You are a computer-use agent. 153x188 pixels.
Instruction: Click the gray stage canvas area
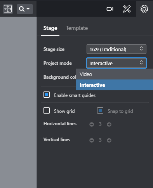pos(18,102)
